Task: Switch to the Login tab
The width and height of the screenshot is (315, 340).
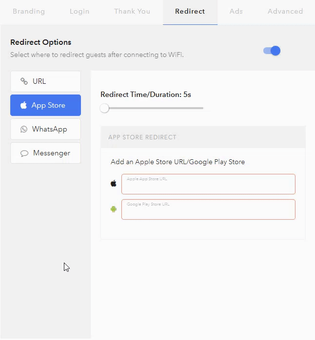Action: click(79, 11)
